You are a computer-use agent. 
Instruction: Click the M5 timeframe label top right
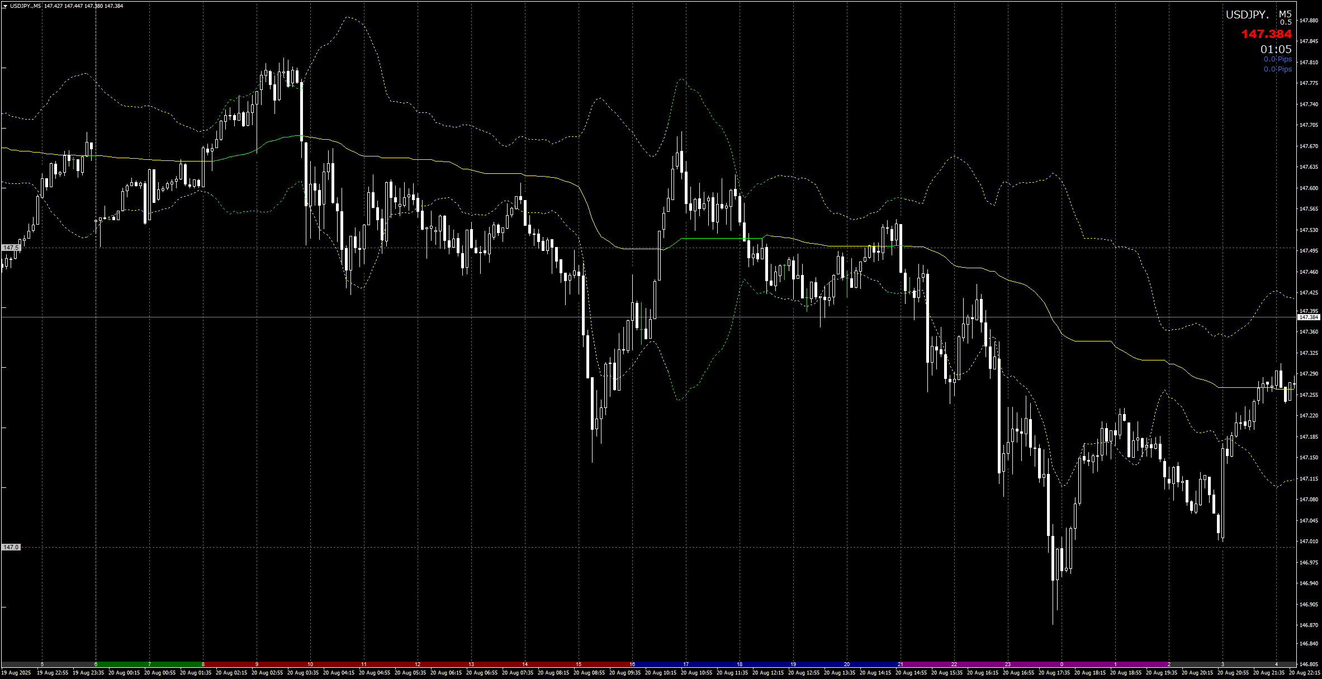pos(1285,15)
